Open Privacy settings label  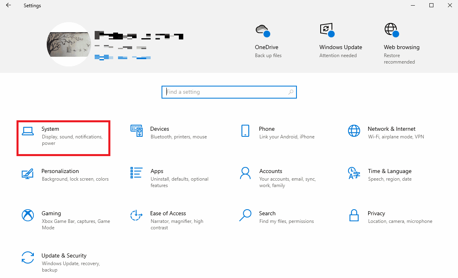point(376,214)
